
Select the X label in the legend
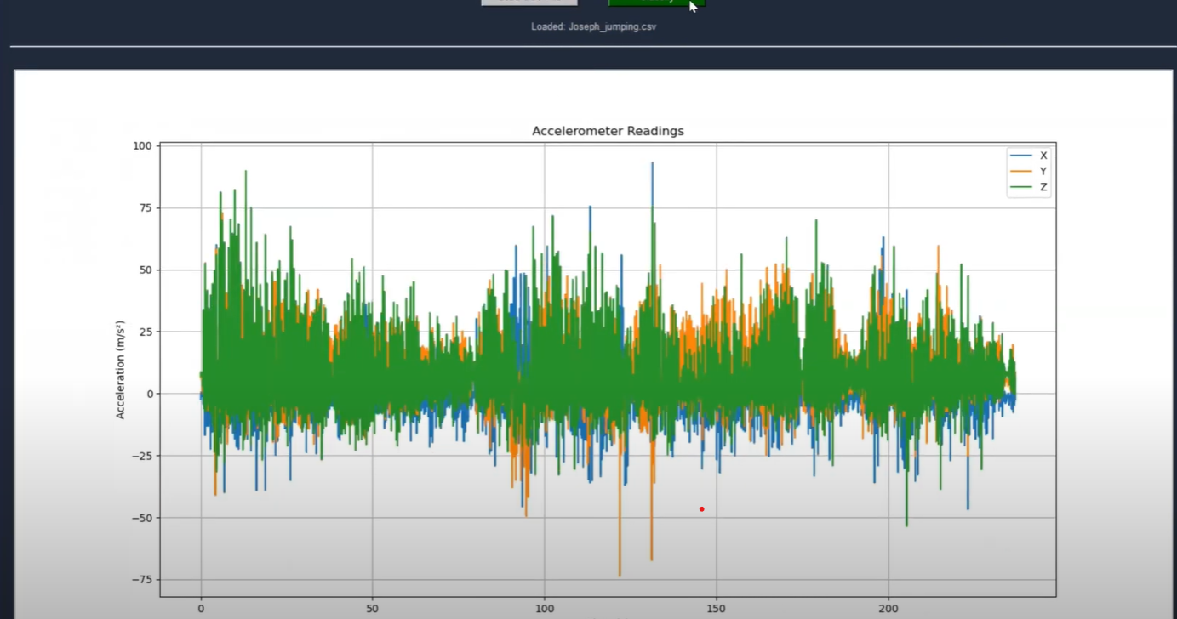pyautogui.click(x=1043, y=156)
